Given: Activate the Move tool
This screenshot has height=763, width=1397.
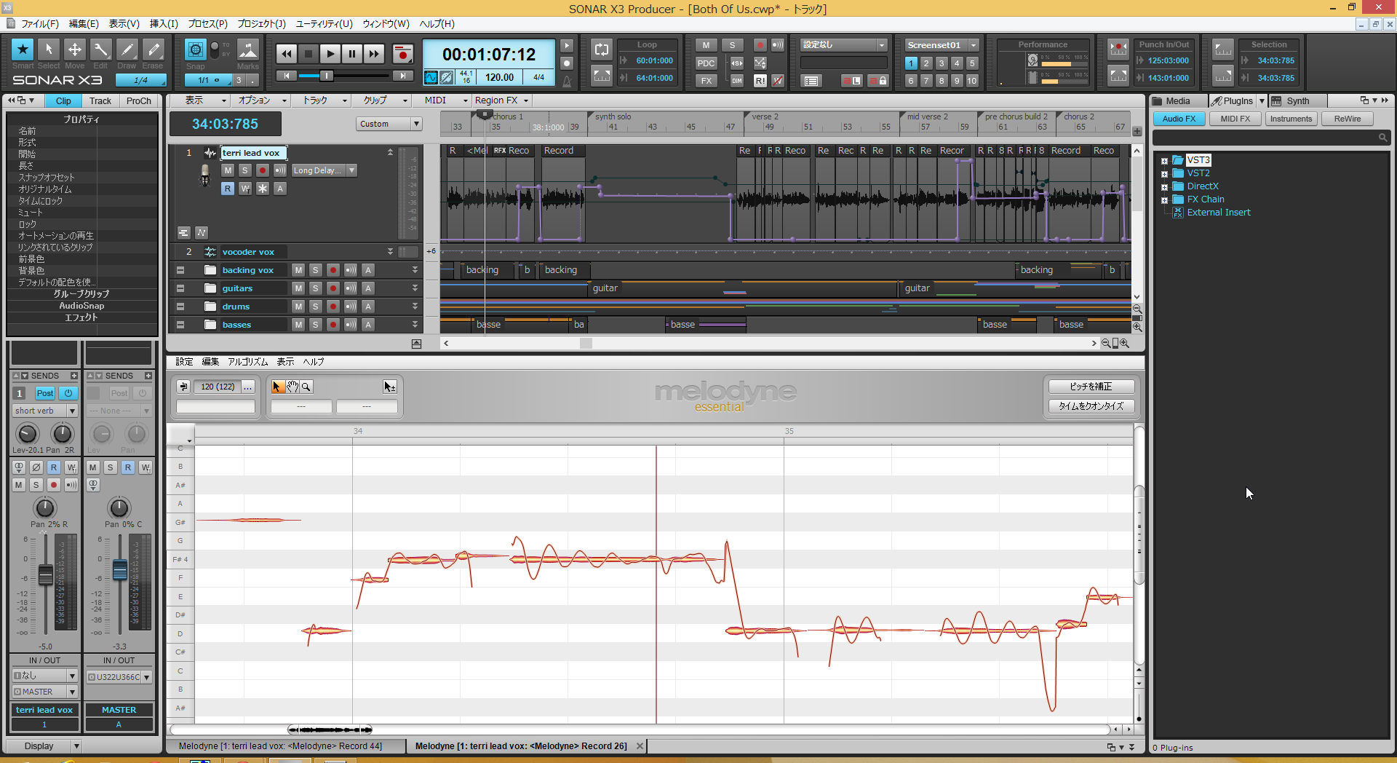Looking at the screenshot, I should pos(75,50).
